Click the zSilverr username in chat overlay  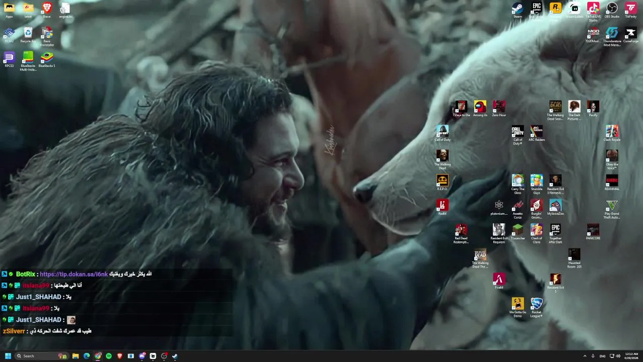point(14,331)
